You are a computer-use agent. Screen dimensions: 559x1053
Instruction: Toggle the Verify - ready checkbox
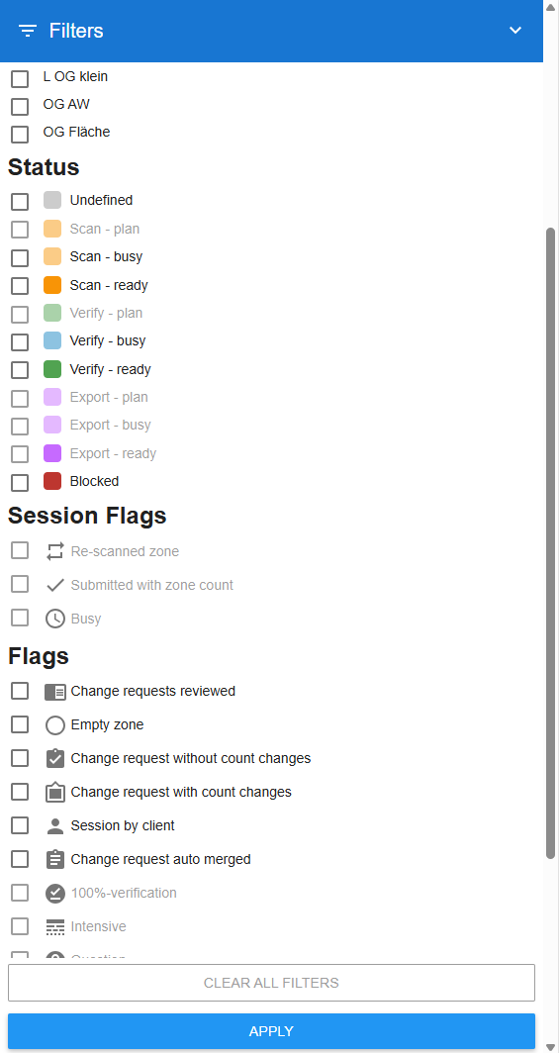point(20,370)
